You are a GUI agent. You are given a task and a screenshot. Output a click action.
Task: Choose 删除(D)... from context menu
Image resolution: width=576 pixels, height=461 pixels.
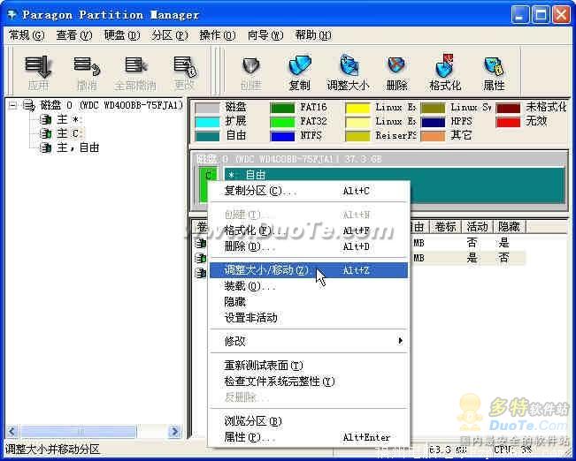click(309, 246)
